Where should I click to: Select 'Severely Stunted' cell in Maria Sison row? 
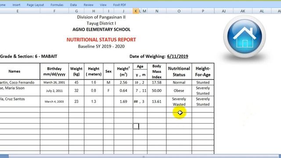[203, 91]
